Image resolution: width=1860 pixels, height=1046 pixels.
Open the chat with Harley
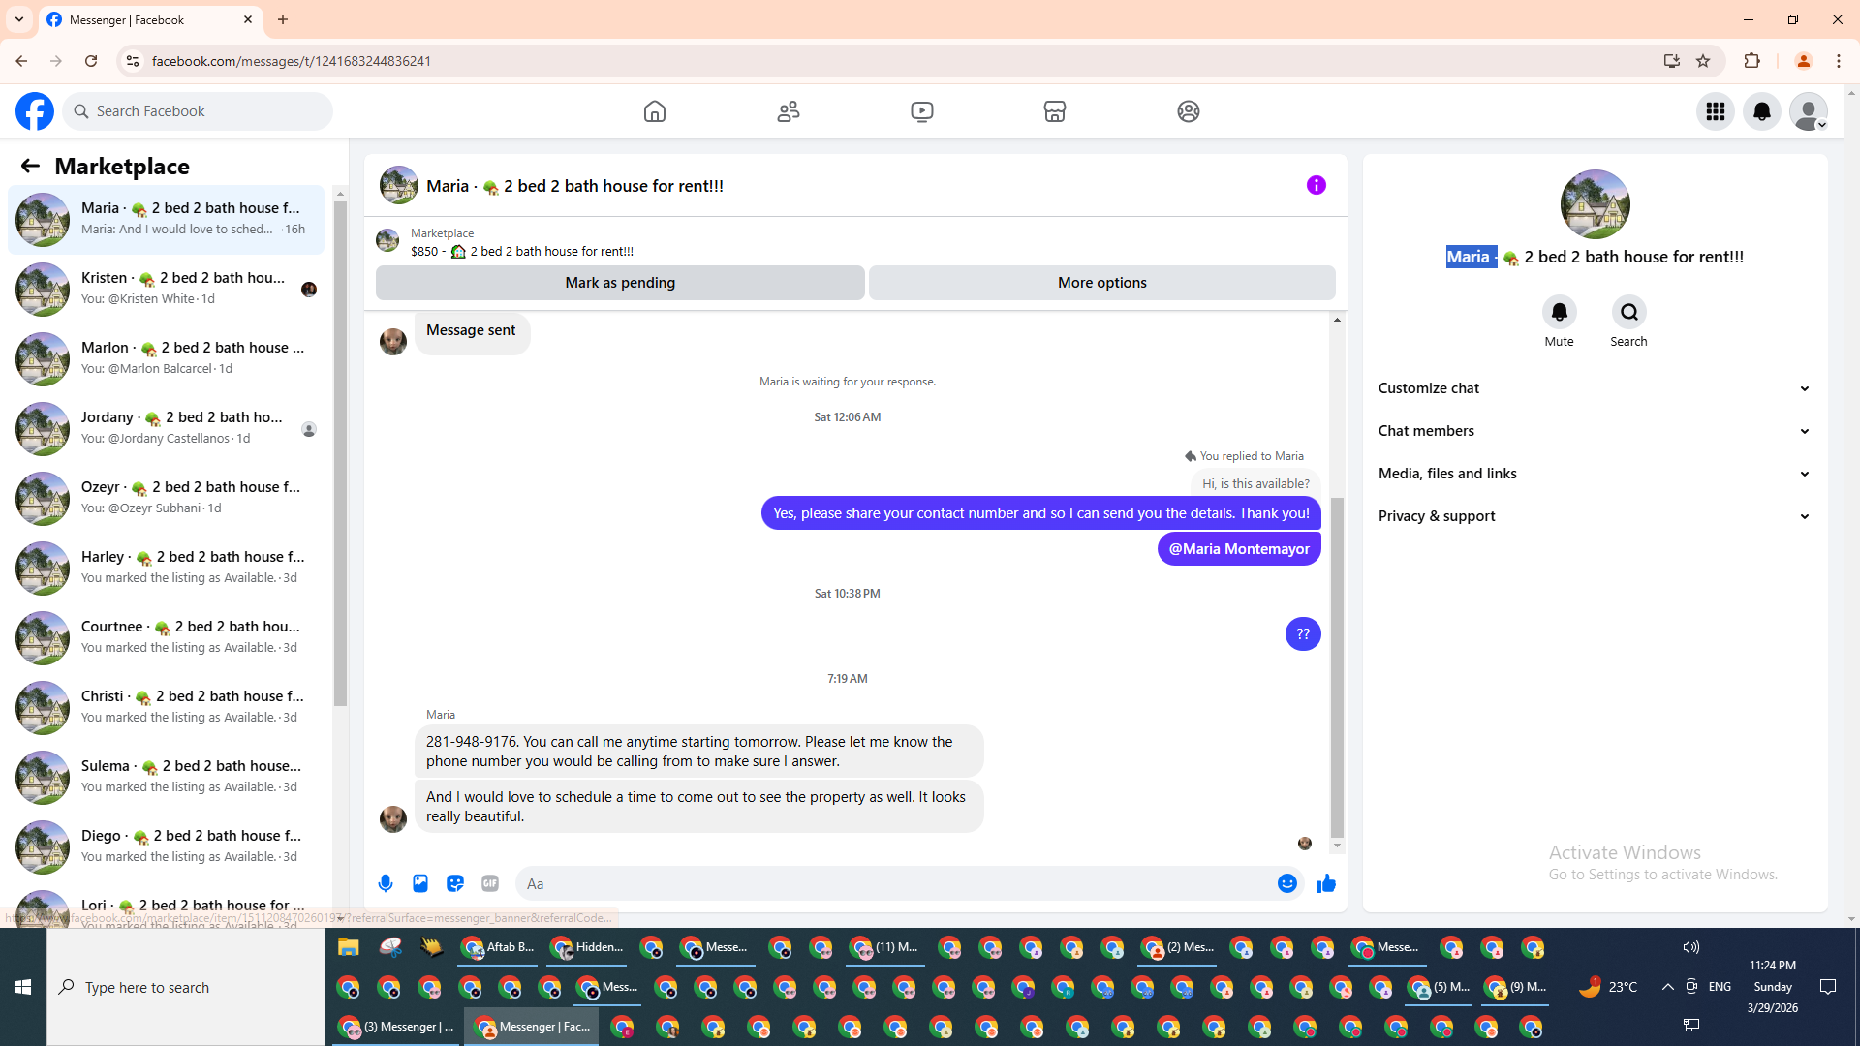pos(167,569)
